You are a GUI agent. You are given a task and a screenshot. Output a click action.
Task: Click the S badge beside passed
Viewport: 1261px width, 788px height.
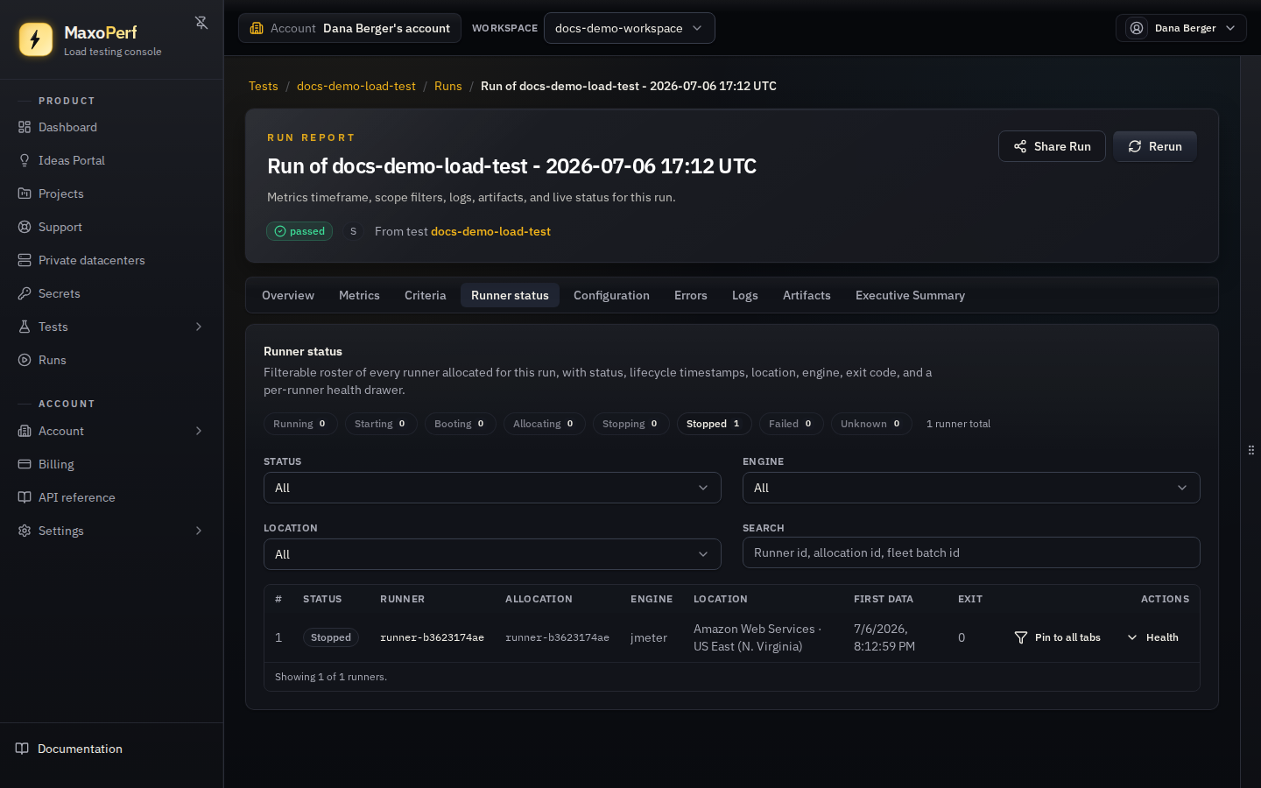[354, 231]
